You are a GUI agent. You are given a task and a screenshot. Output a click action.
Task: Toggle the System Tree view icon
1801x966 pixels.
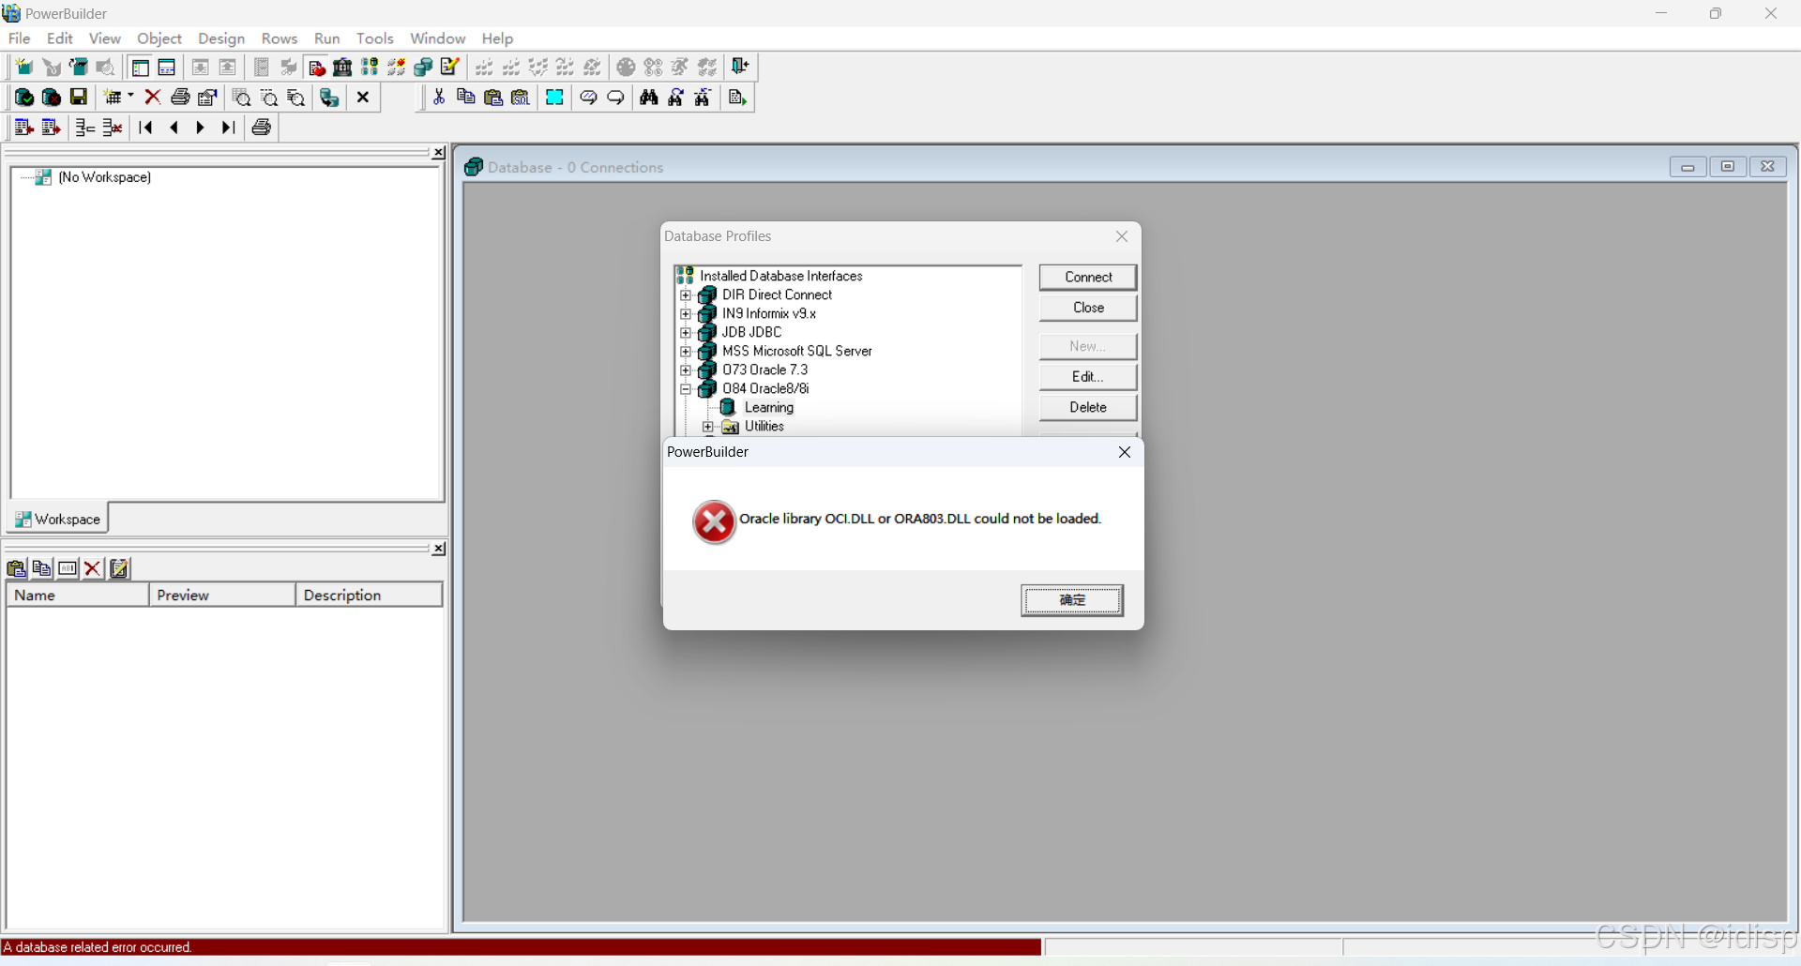140,67
